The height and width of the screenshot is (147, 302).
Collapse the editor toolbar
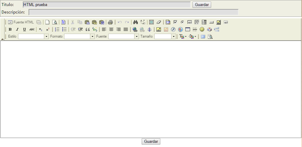point(2,39)
